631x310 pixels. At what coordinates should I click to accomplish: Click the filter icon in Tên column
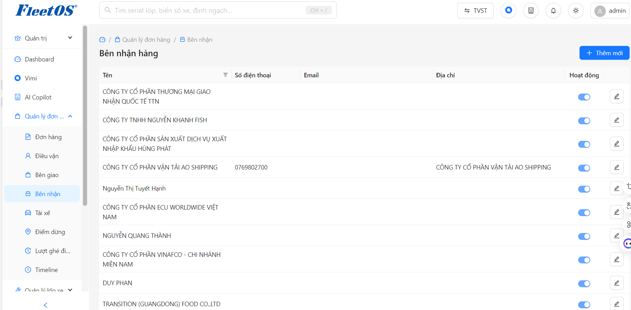point(225,75)
